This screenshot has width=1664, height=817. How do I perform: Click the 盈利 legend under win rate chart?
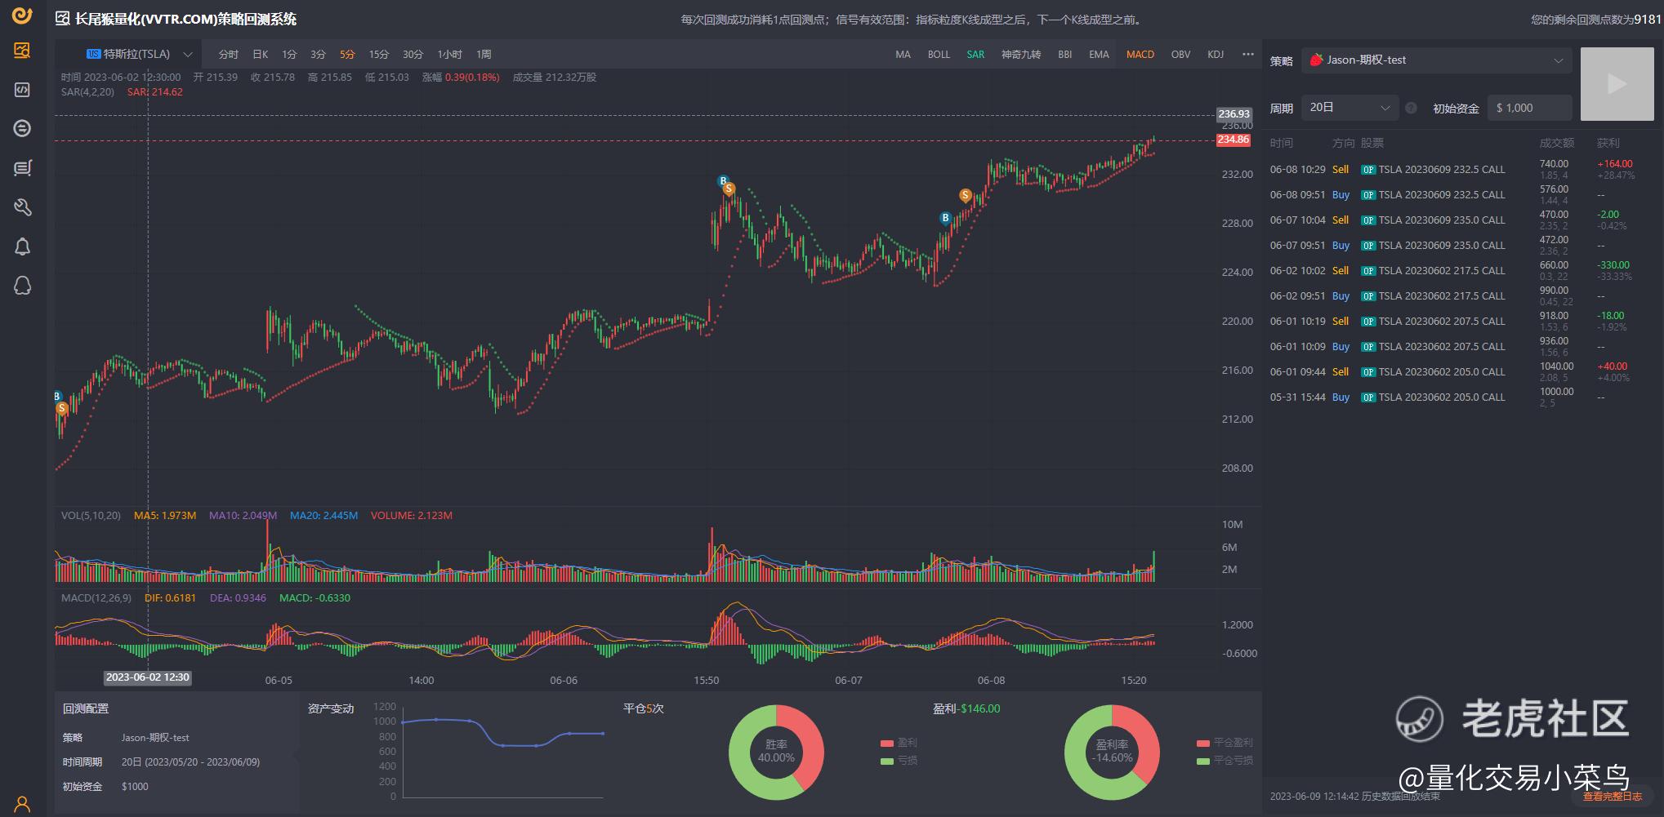click(899, 743)
